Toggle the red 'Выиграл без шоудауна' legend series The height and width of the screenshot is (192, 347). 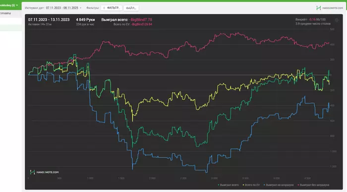tap(313, 185)
